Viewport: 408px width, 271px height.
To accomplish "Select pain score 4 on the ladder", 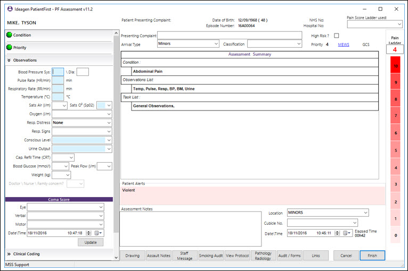I will [x=396, y=167].
